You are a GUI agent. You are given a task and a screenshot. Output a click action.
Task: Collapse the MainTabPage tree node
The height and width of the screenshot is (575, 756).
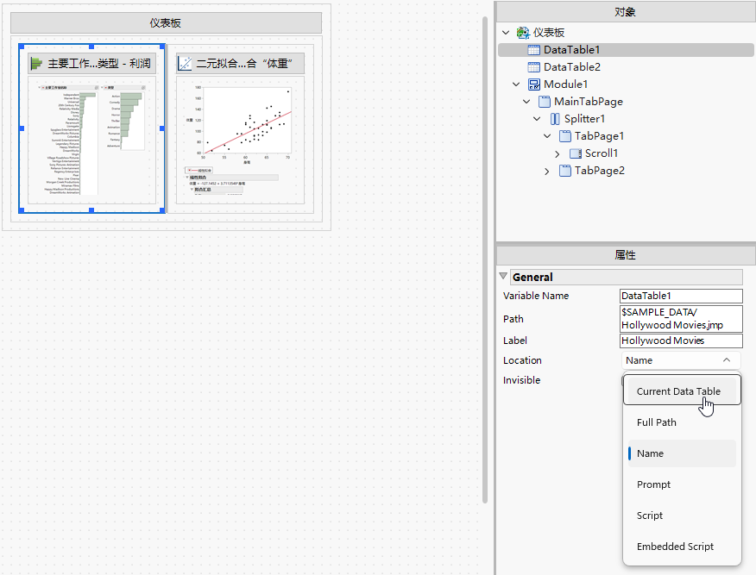pos(526,102)
